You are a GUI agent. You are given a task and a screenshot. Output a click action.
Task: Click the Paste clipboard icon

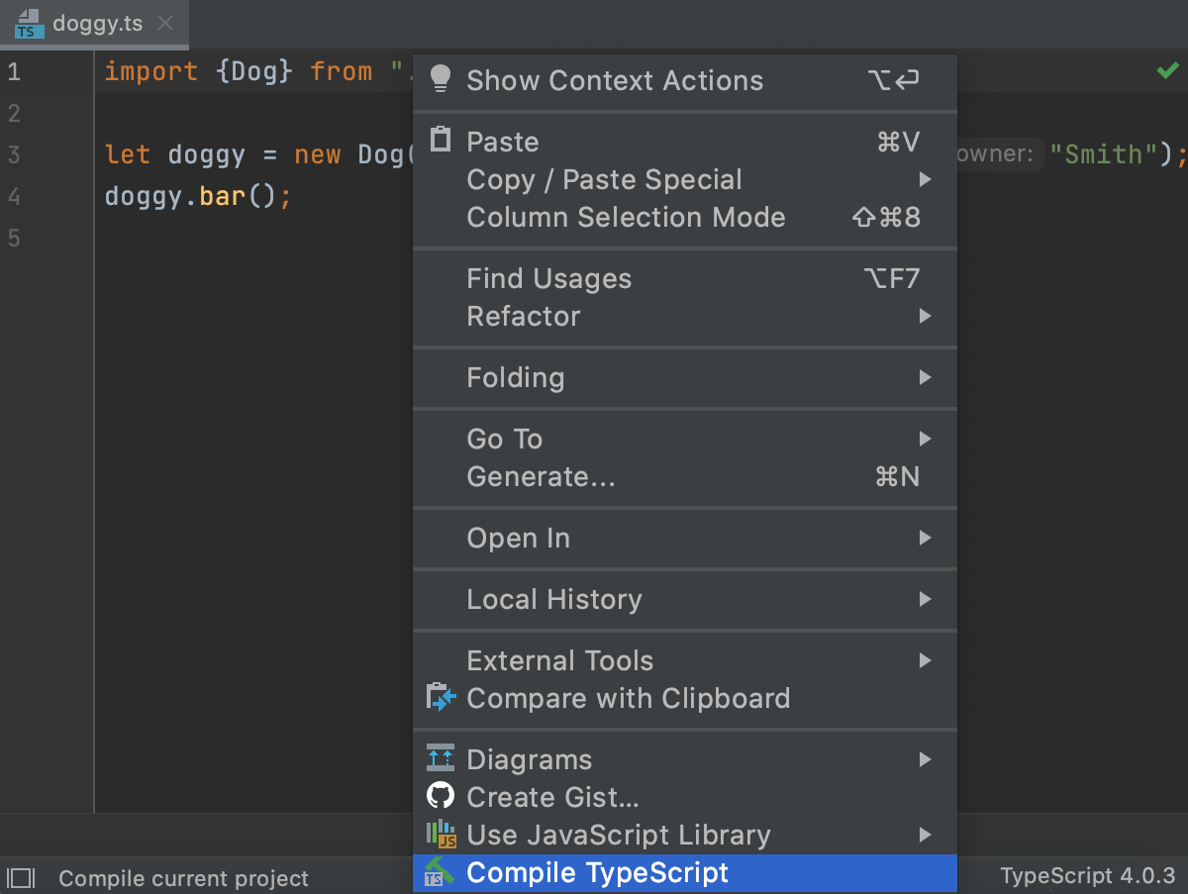tap(441, 140)
